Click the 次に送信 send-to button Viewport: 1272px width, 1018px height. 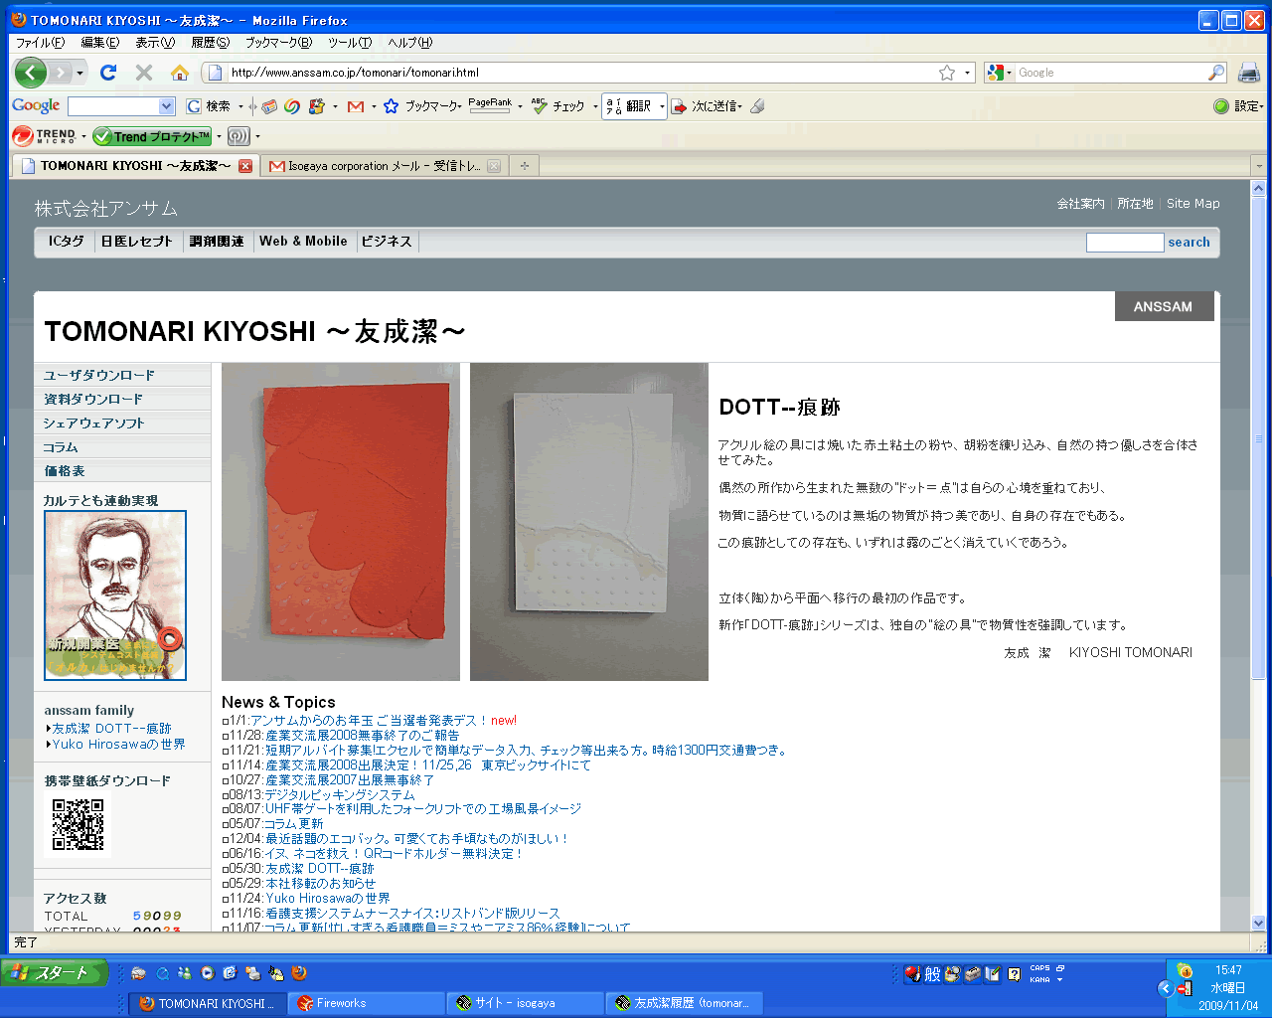(706, 106)
